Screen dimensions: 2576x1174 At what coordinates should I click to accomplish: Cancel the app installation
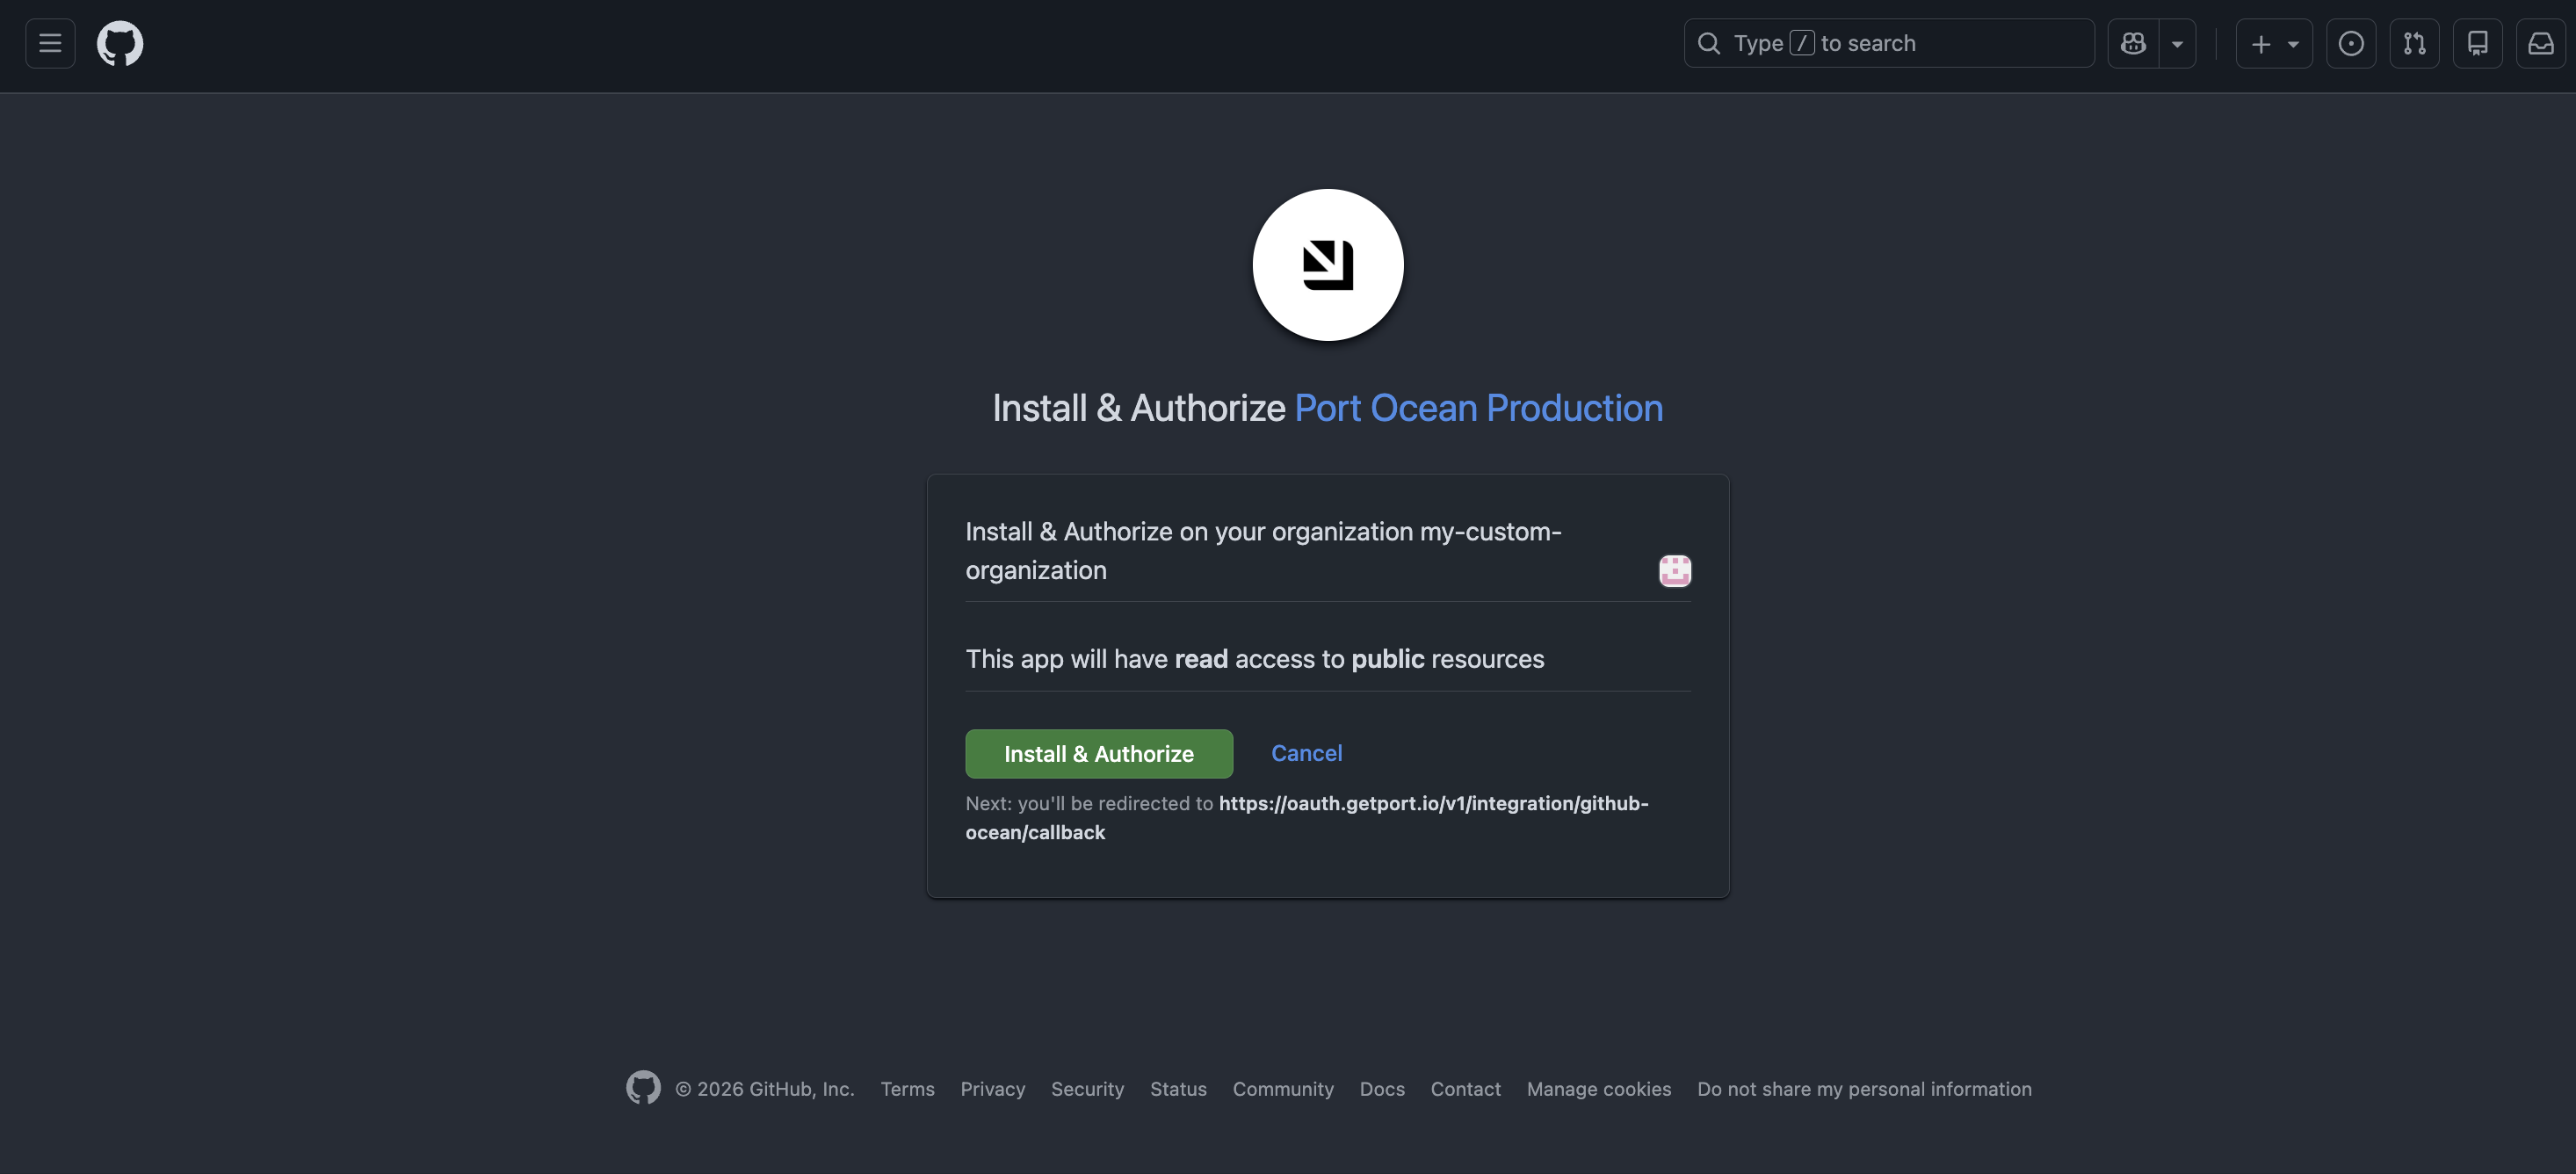tap(1306, 753)
